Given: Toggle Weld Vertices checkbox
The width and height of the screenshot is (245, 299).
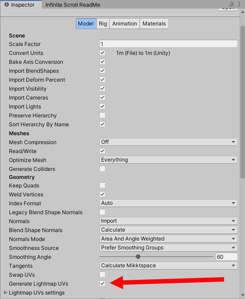Looking at the screenshot, I should coord(102,194).
